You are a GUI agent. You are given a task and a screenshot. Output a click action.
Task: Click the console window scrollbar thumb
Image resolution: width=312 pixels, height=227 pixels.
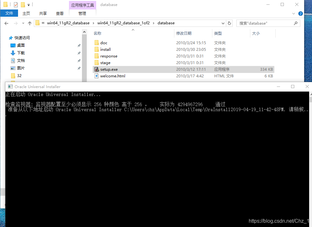[311, 100]
